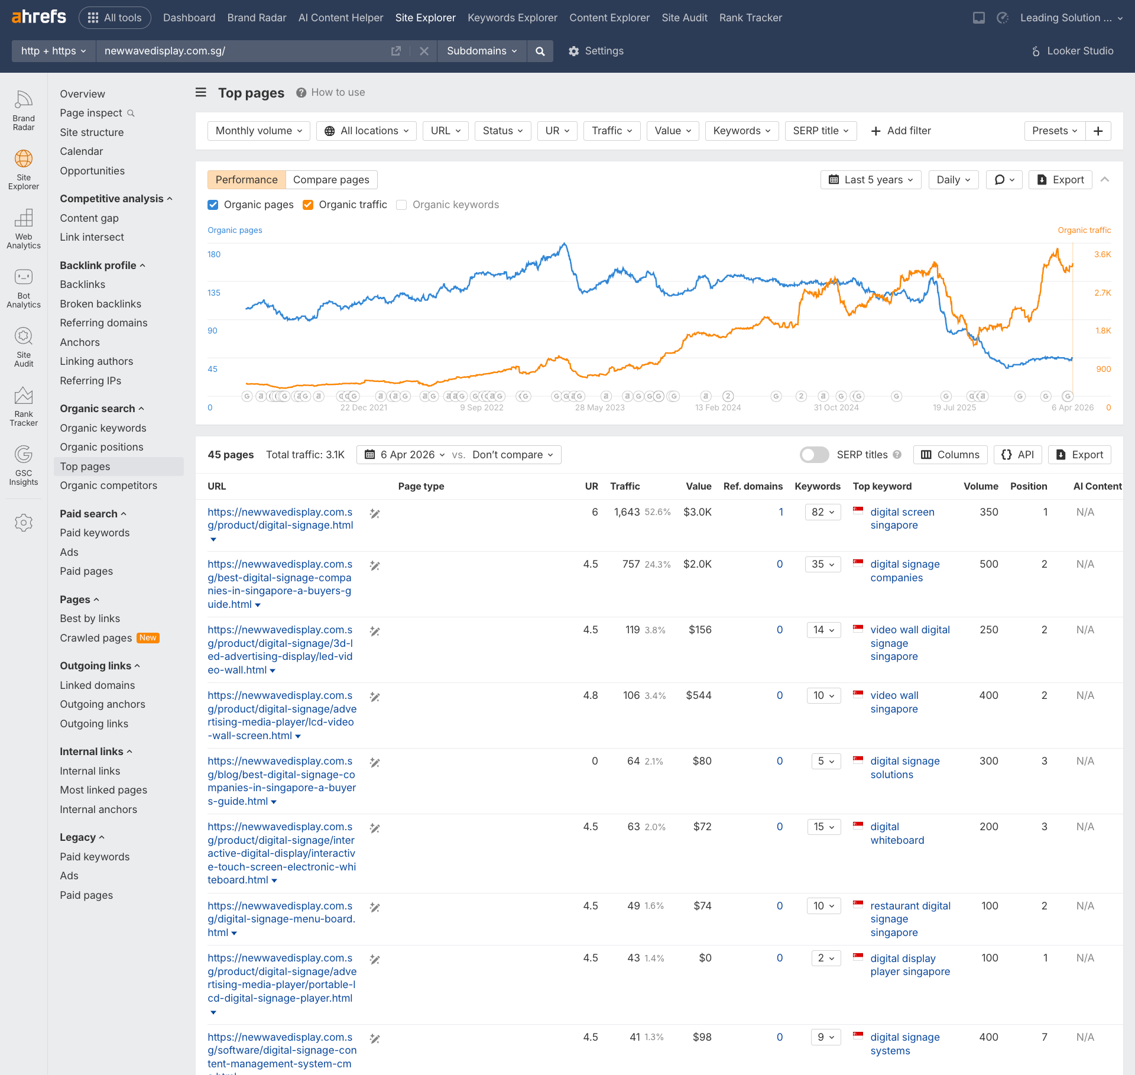Inspect the digital-signage.html row's magic wand icon
Image resolution: width=1135 pixels, height=1075 pixels.
[375, 513]
